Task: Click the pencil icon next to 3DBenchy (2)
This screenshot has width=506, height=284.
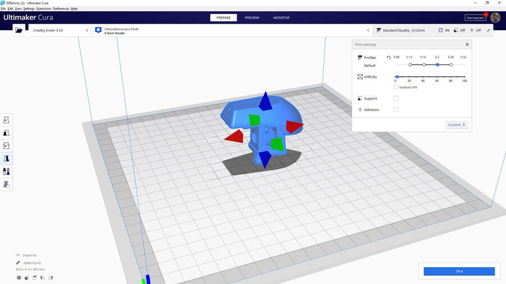Action: tap(18, 263)
